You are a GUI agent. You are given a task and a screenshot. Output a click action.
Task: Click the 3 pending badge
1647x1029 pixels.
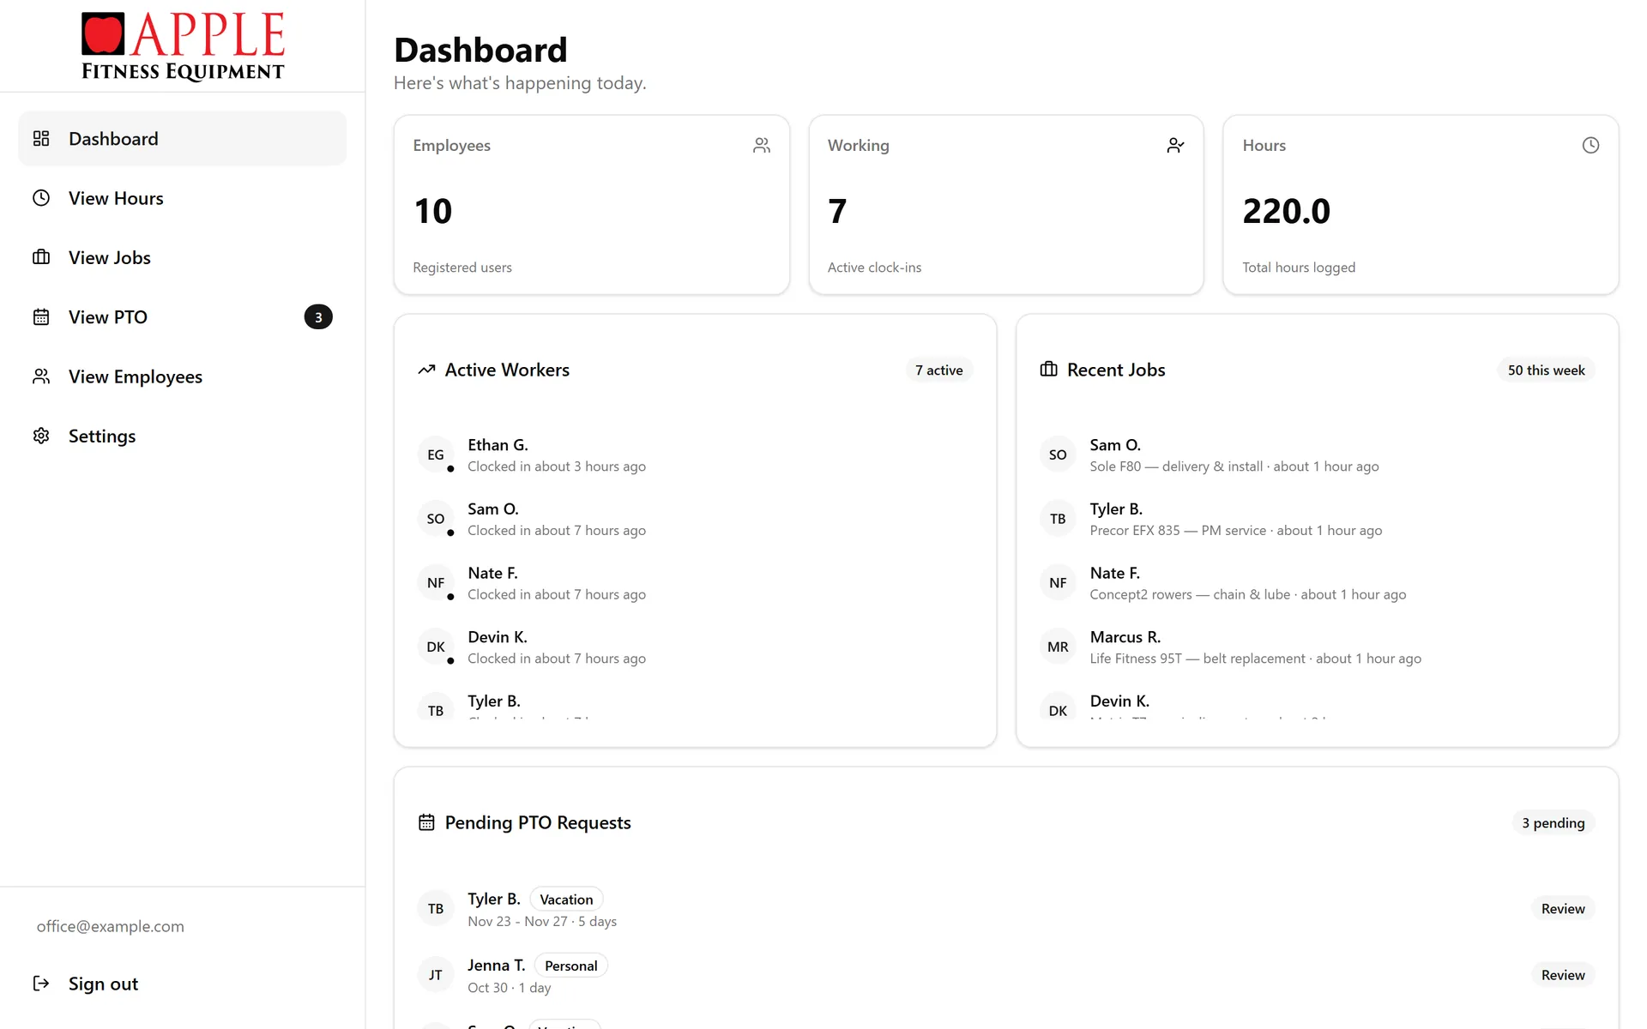[1553, 823]
